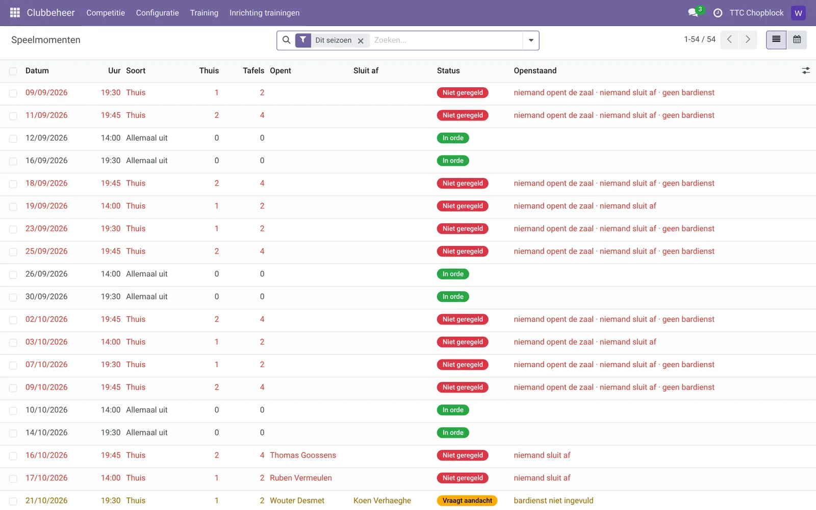
Task: Click the Niet geregeld badge for 11/09/2026
Action: (463, 115)
